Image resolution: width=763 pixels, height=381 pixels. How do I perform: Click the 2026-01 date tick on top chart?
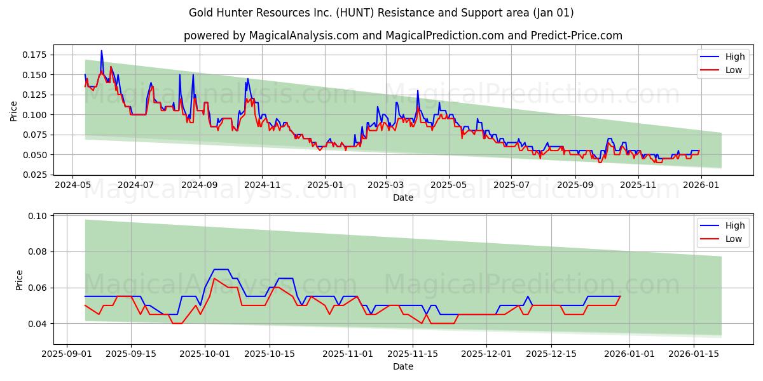pyautogui.click(x=701, y=185)
